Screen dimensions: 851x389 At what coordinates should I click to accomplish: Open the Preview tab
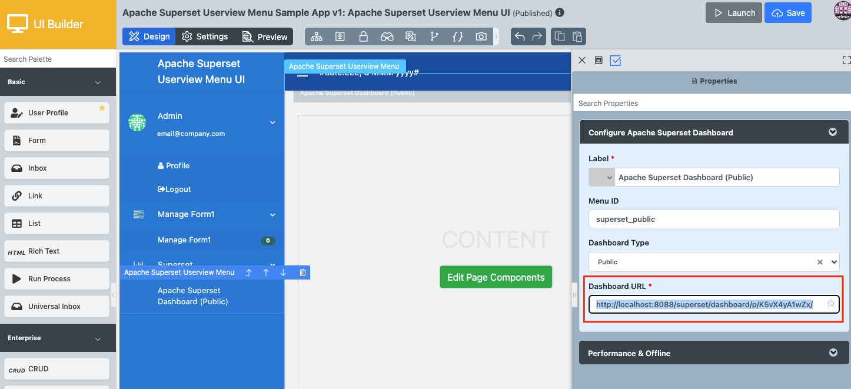265,36
